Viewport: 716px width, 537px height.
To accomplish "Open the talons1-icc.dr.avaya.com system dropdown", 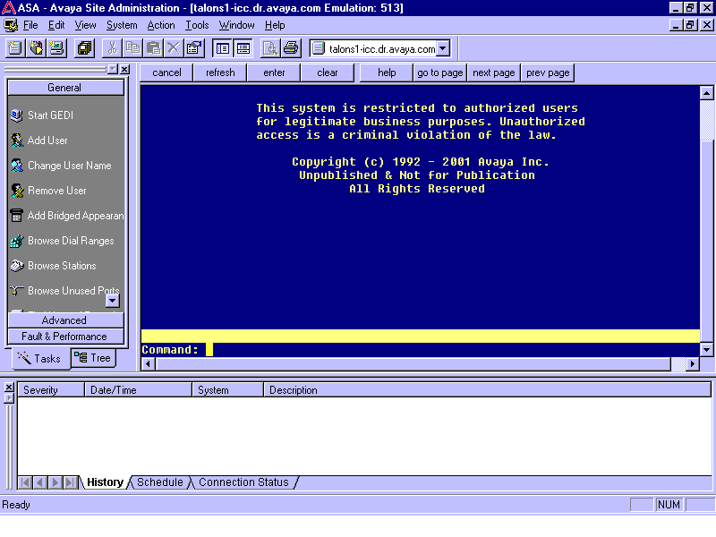I will click(x=443, y=48).
